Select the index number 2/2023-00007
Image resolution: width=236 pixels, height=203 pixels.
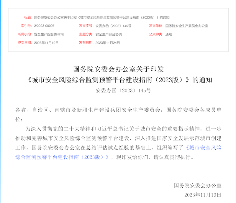(x=44, y=26)
